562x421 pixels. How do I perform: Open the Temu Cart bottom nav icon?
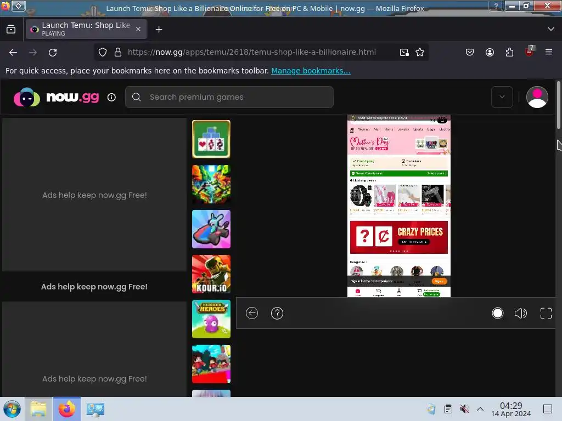(419, 292)
